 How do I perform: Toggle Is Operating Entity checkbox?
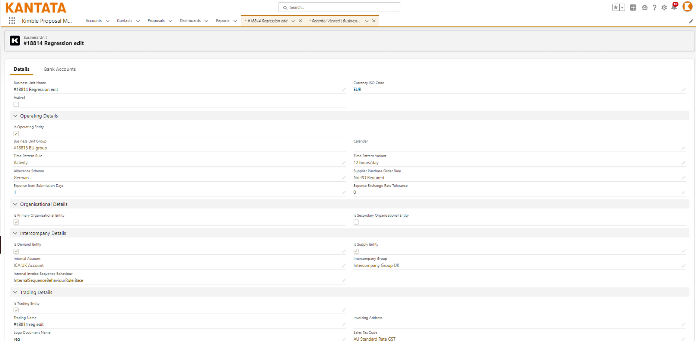pyautogui.click(x=16, y=134)
